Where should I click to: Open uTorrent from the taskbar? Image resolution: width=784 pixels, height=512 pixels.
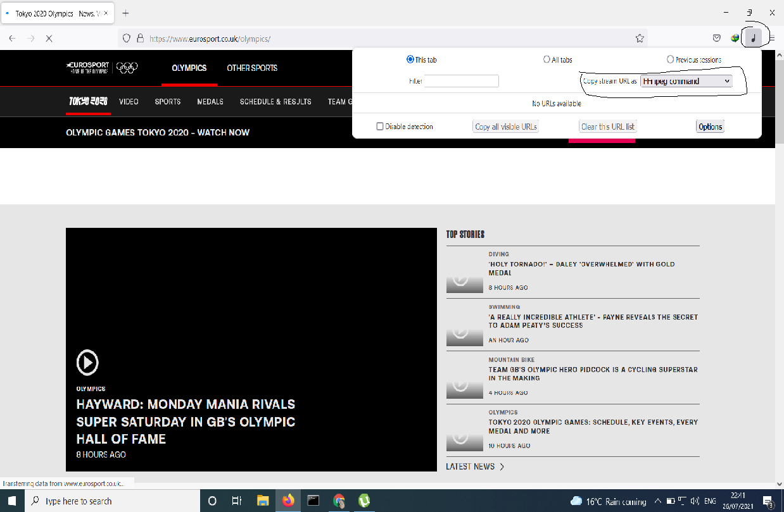(364, 501)
